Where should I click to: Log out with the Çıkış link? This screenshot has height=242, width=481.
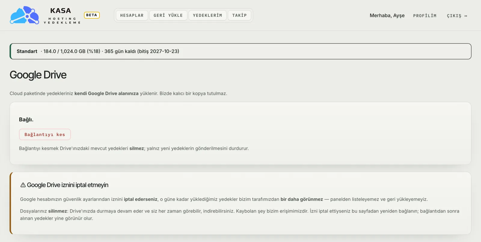pyautogui.click(x=457, y=16)
